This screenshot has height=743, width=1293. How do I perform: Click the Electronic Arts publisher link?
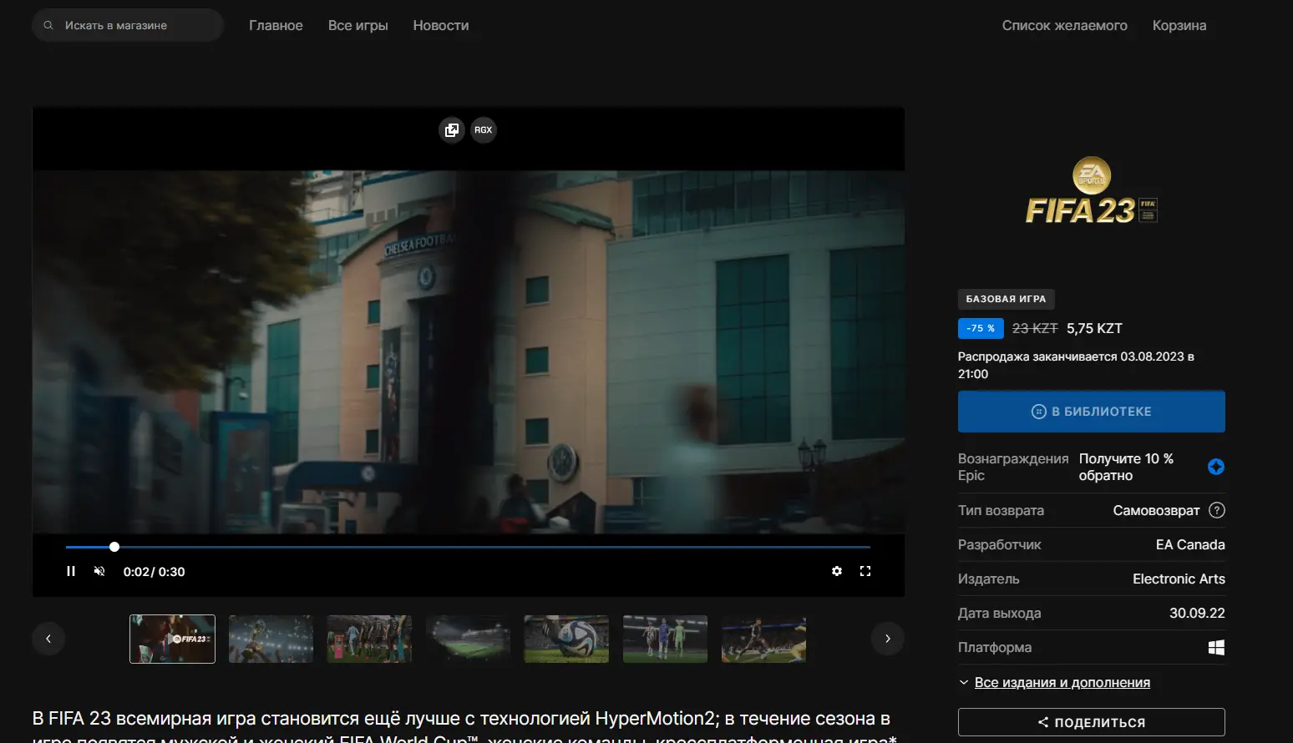click(1179, 579)
